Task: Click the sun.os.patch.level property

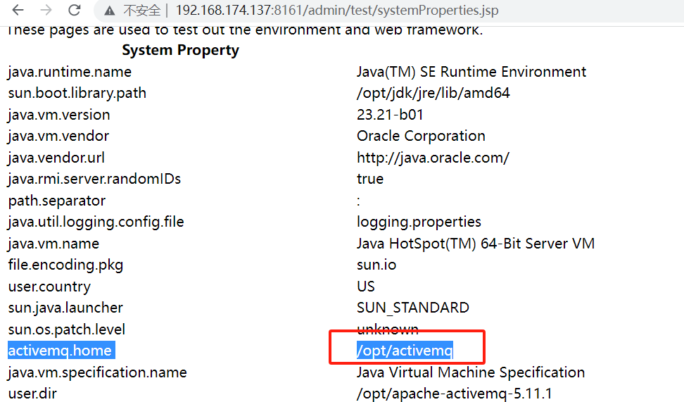Action: (67, 329)
